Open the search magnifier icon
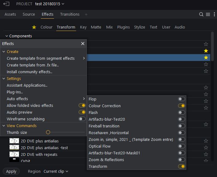 point(201,14)
